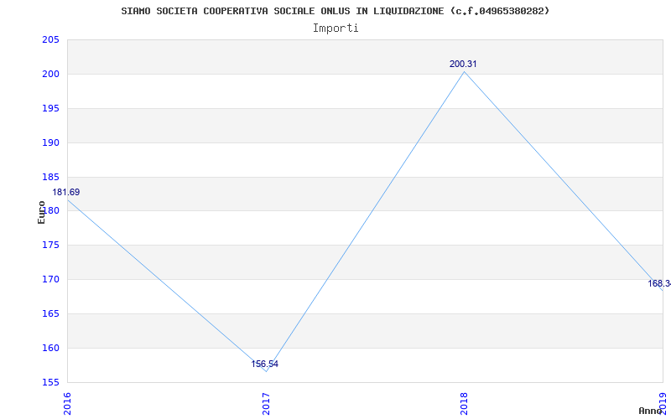Image resolution: width=671 pixels, height=419 pixels.
Task: Click the 195 y-axis tick label
Action: [50, 108]
